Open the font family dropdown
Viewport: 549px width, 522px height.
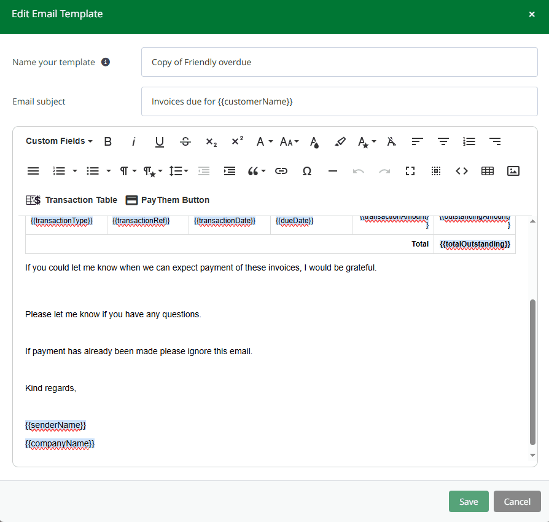click(x=264, y=141)
